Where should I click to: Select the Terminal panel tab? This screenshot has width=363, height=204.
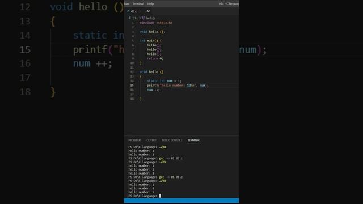coord(194,140)
